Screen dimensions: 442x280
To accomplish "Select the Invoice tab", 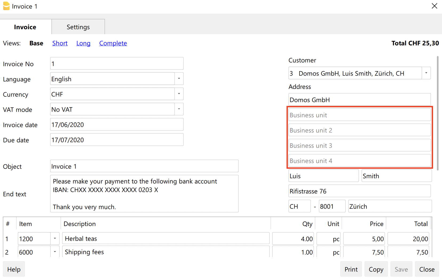I will tap(25, 27).
